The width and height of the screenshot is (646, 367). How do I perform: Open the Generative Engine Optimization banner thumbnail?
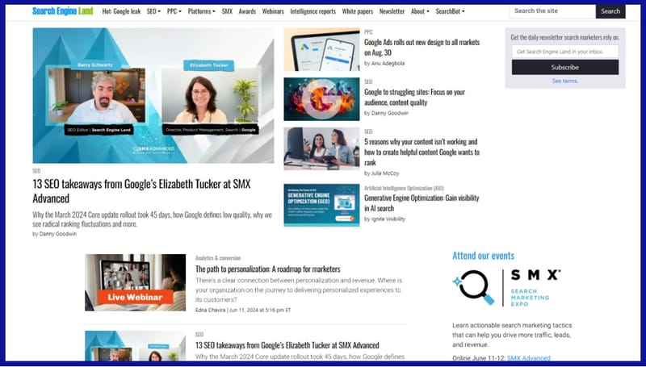[x=321, y=204]
